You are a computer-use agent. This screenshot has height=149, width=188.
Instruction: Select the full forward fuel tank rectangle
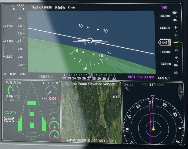[x=32, y=103]
